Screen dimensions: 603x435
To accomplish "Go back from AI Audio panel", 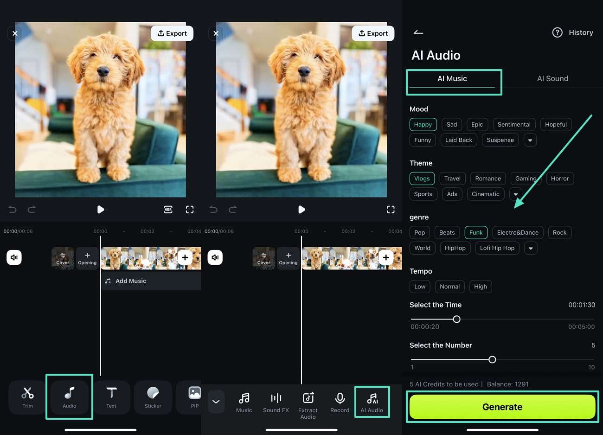I will pos(418,32).
